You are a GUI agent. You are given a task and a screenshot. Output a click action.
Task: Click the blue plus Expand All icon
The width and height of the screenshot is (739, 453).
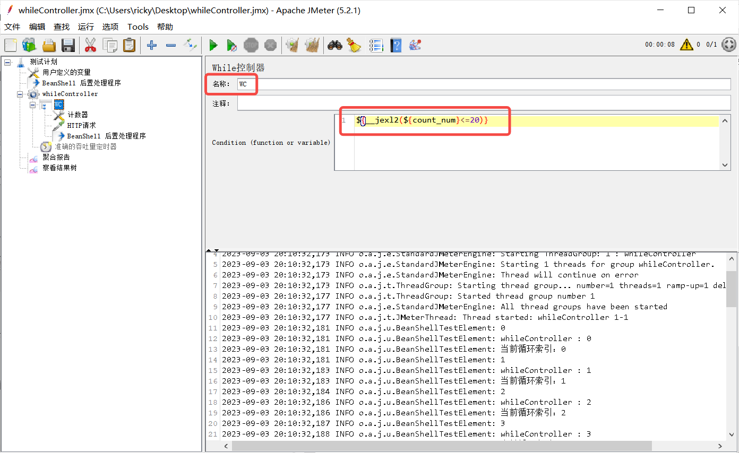pyautogui.click(x=152, y=45)
